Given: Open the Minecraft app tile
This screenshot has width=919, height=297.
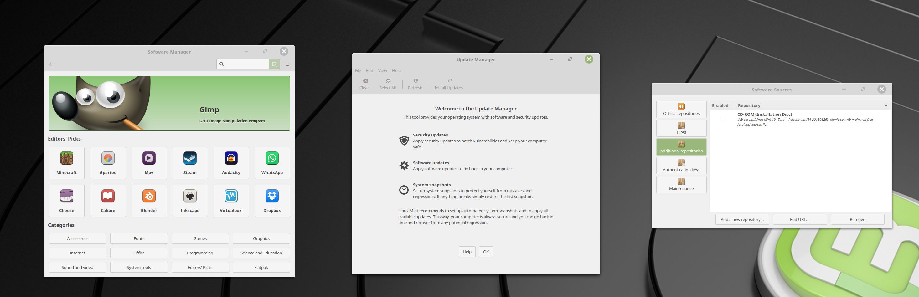Looking at the screenshot, I should click(x=67, y=163).
